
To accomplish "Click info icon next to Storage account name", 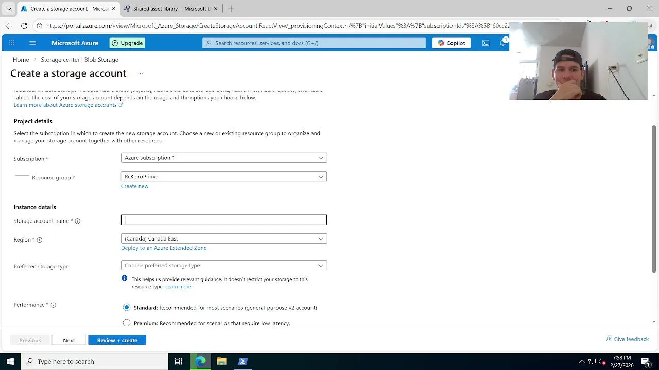I will (x=77, y=221).
